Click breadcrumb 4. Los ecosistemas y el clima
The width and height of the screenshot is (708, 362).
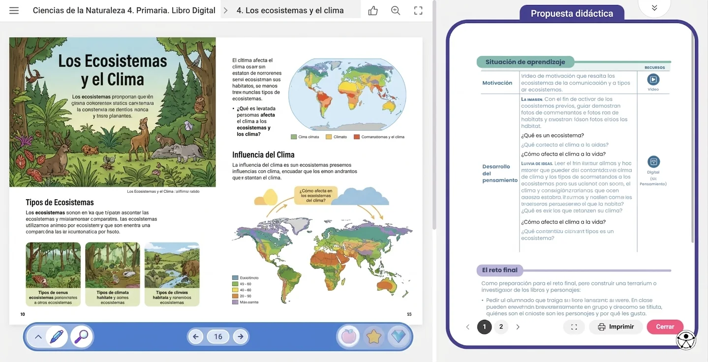coord(290,10)
